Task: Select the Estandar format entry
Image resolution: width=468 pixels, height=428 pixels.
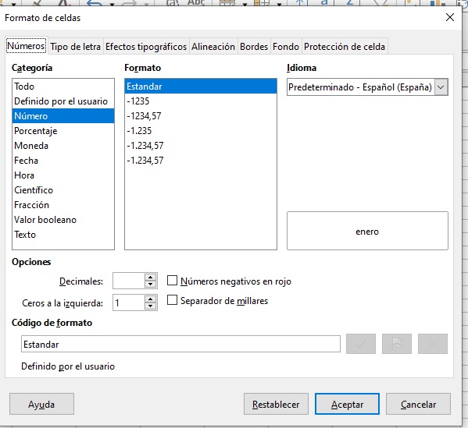Action: click(201, 87)
